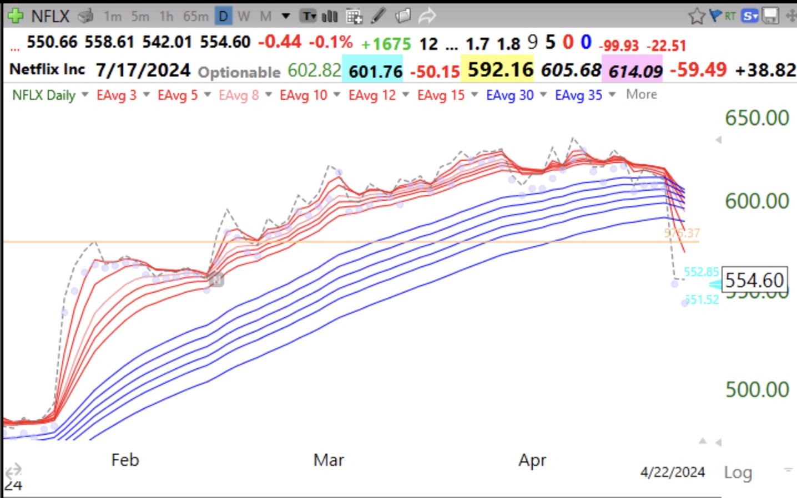797x498 pixels.
Task: Open the chart template (T) menu
Action: point(309,17)
